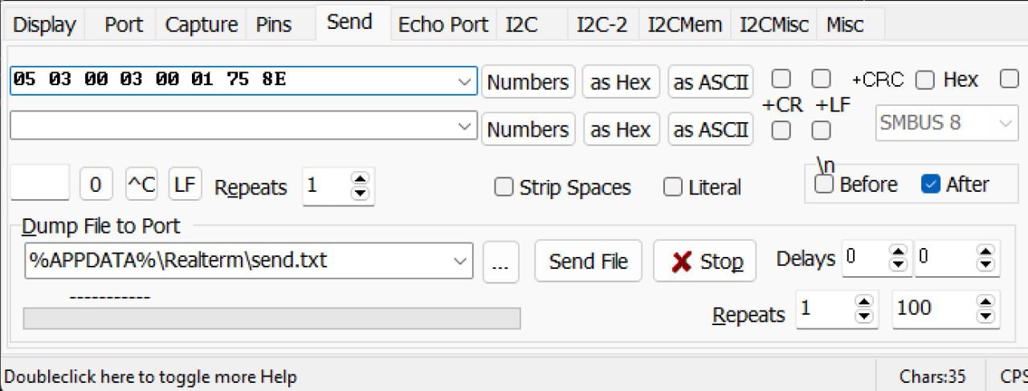Click first row's as Hex button
Screen dimensions: 1028x391
[621, 82]
